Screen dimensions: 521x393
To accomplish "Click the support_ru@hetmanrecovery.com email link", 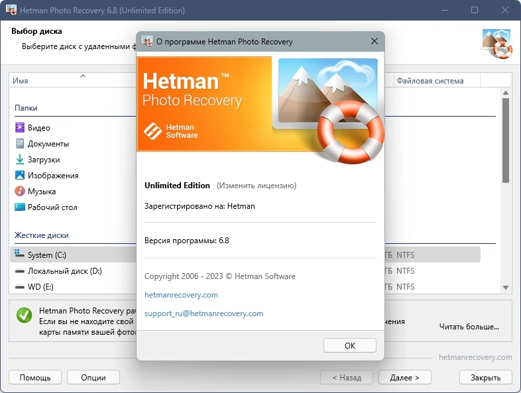I will 203,313.
